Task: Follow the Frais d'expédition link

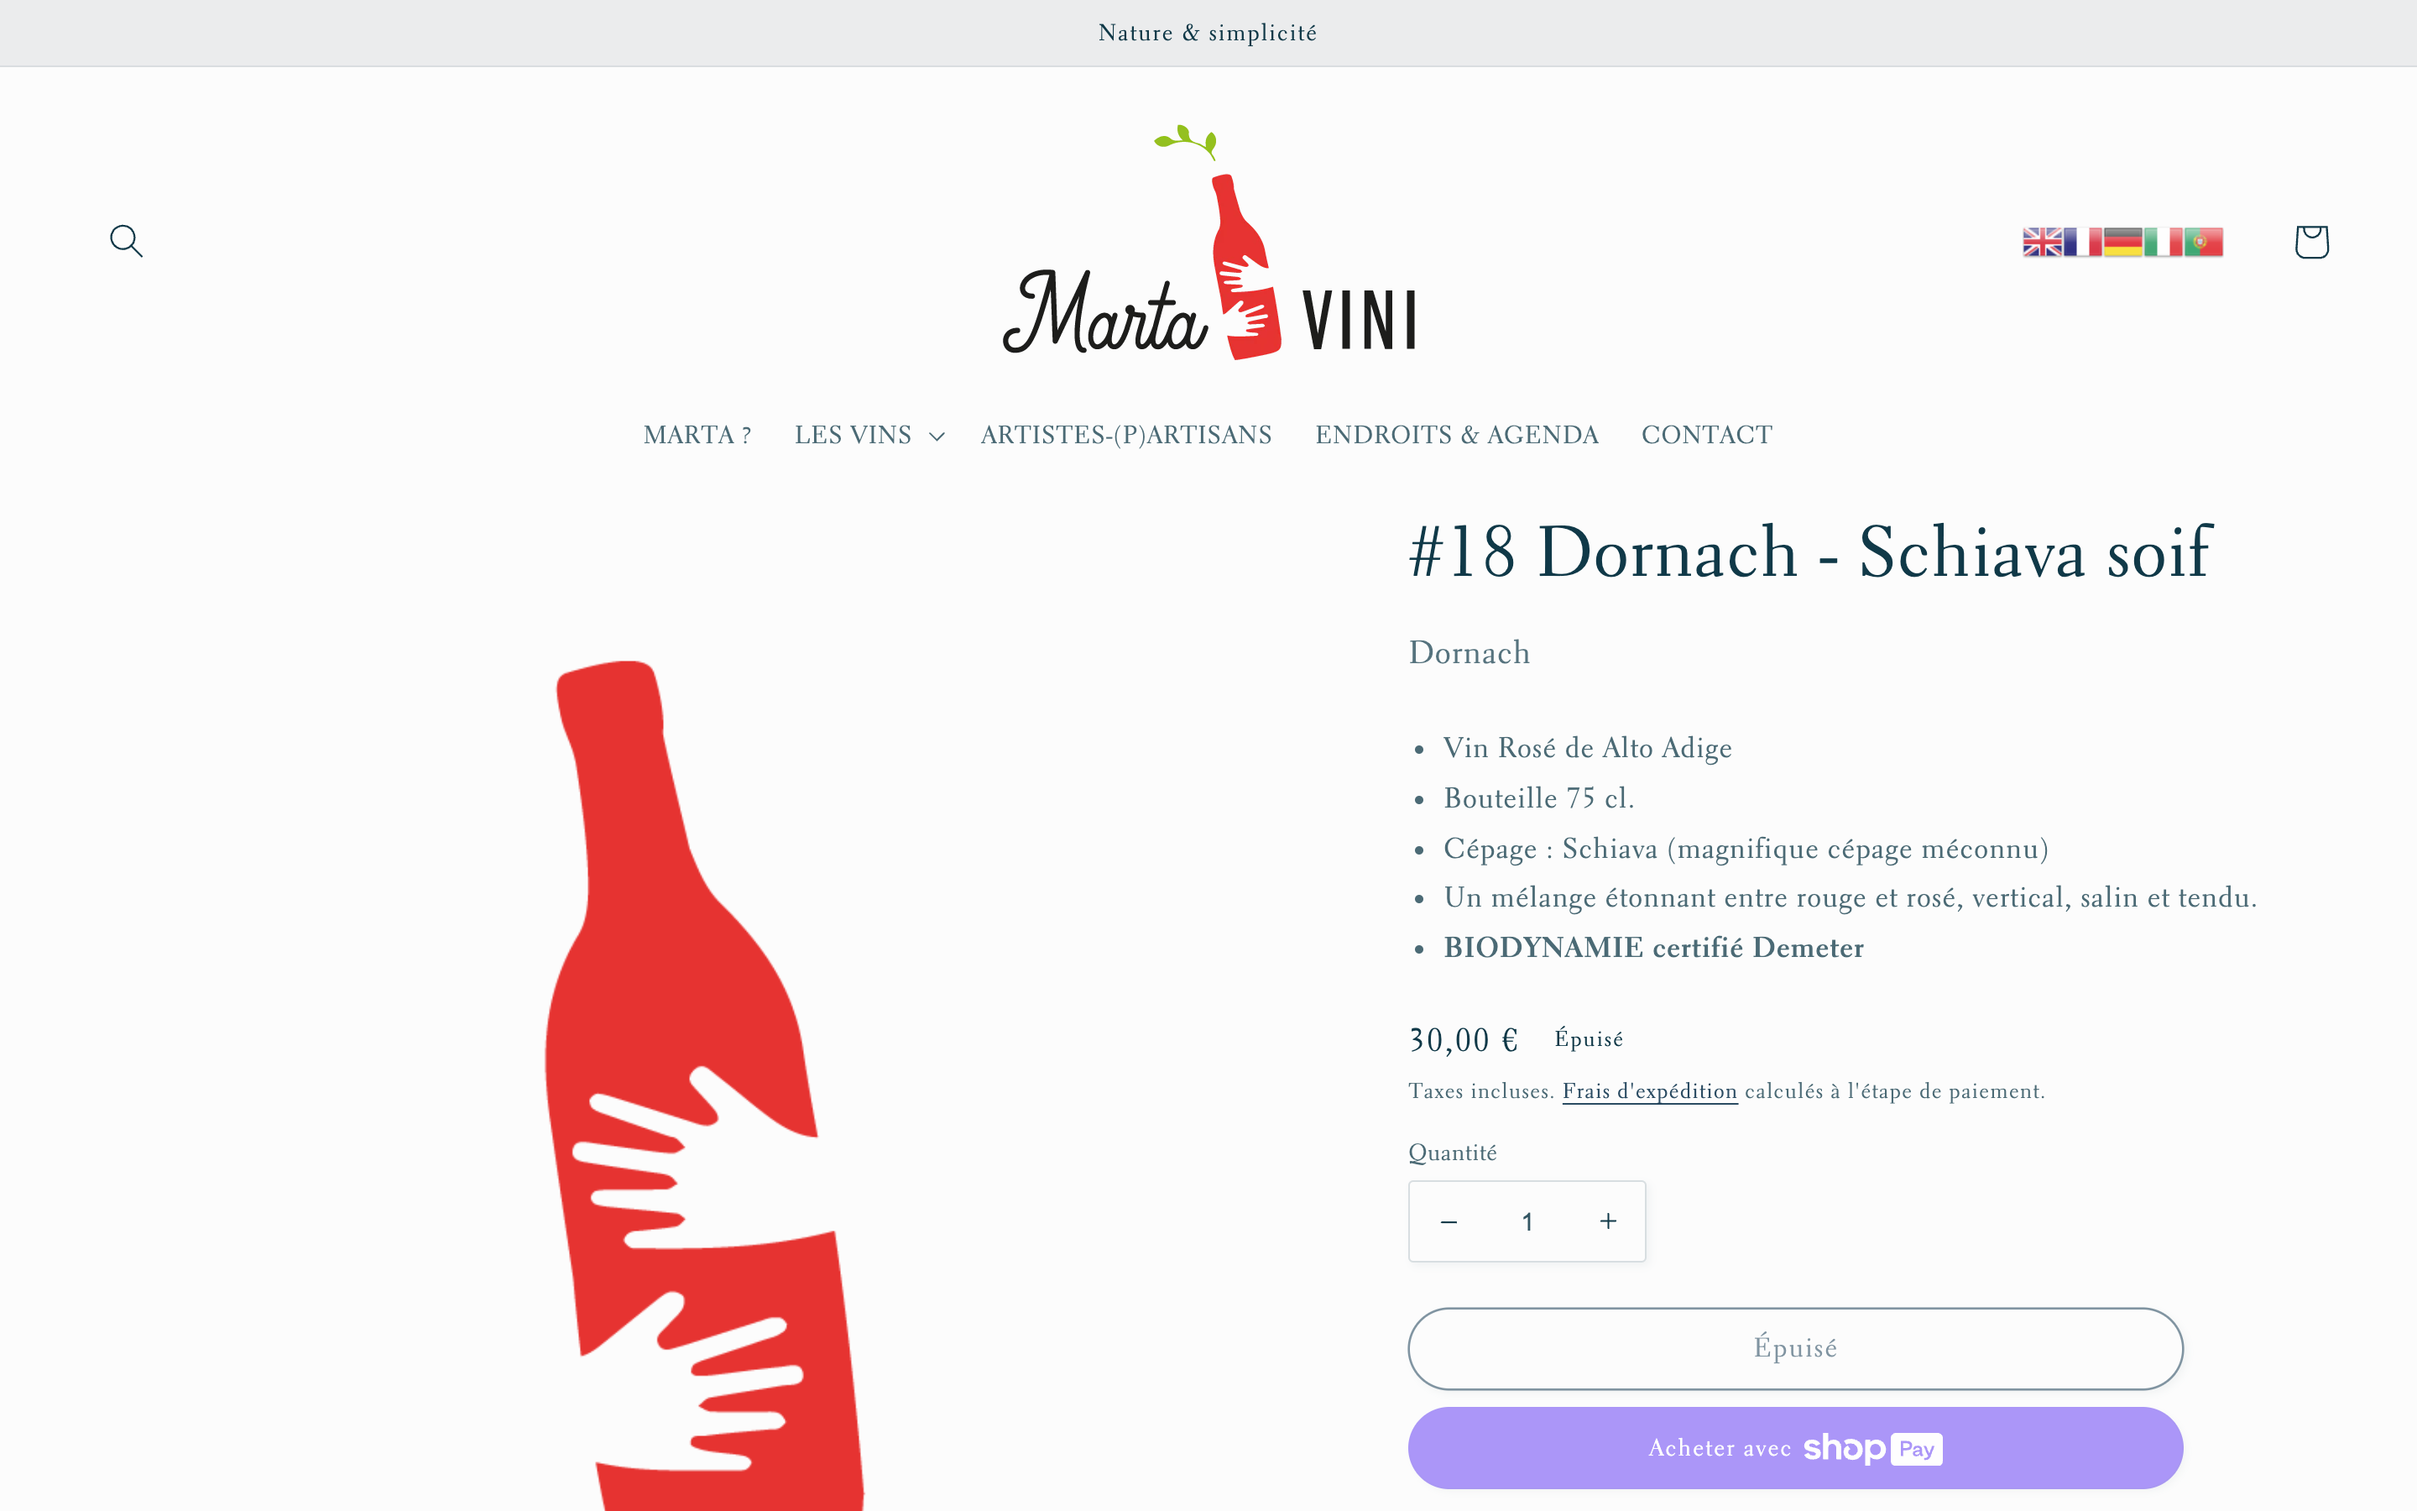Action: [1650, 1091]
